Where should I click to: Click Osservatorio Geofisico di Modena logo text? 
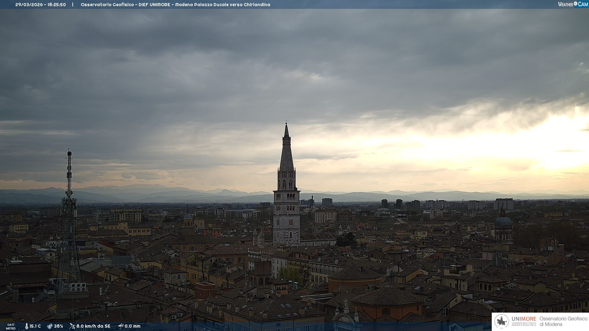click(563, 321)
